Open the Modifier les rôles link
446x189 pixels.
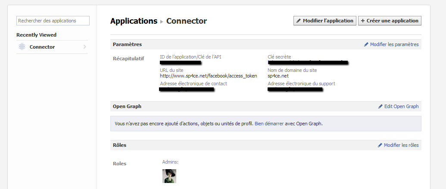pos(401,145)
